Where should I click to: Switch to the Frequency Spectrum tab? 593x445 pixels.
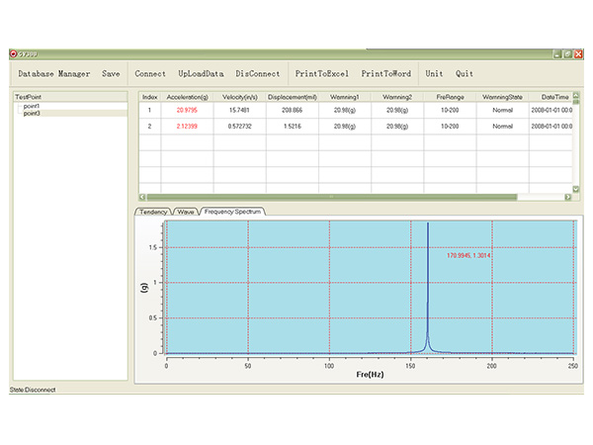(232, 212)
